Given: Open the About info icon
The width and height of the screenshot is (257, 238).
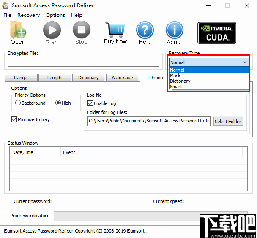Looking at the screenshot, I should [175, 30].
